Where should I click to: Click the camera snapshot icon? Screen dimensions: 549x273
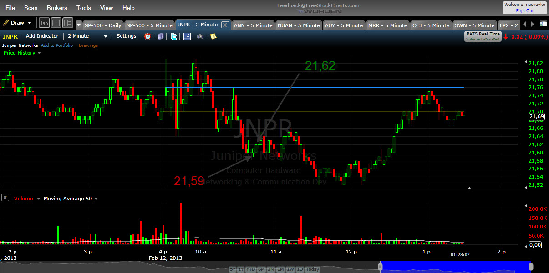click(x=200, y=36)
